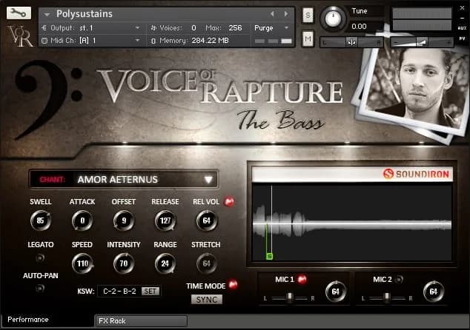This screenshot has height=330, width=470.
Task: Toggle the Legato LED button
Action: click(x=40, y=257)
